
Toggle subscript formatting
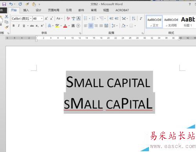coord(37,26)
